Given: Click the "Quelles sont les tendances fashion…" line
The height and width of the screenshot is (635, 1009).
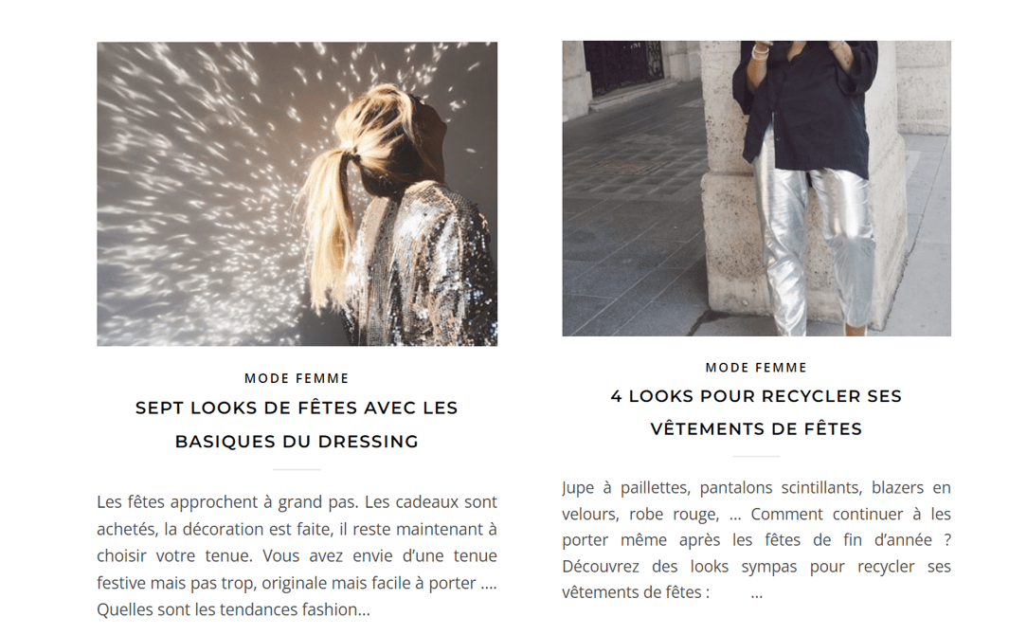Looking at the screenshot, I should 234,609.
